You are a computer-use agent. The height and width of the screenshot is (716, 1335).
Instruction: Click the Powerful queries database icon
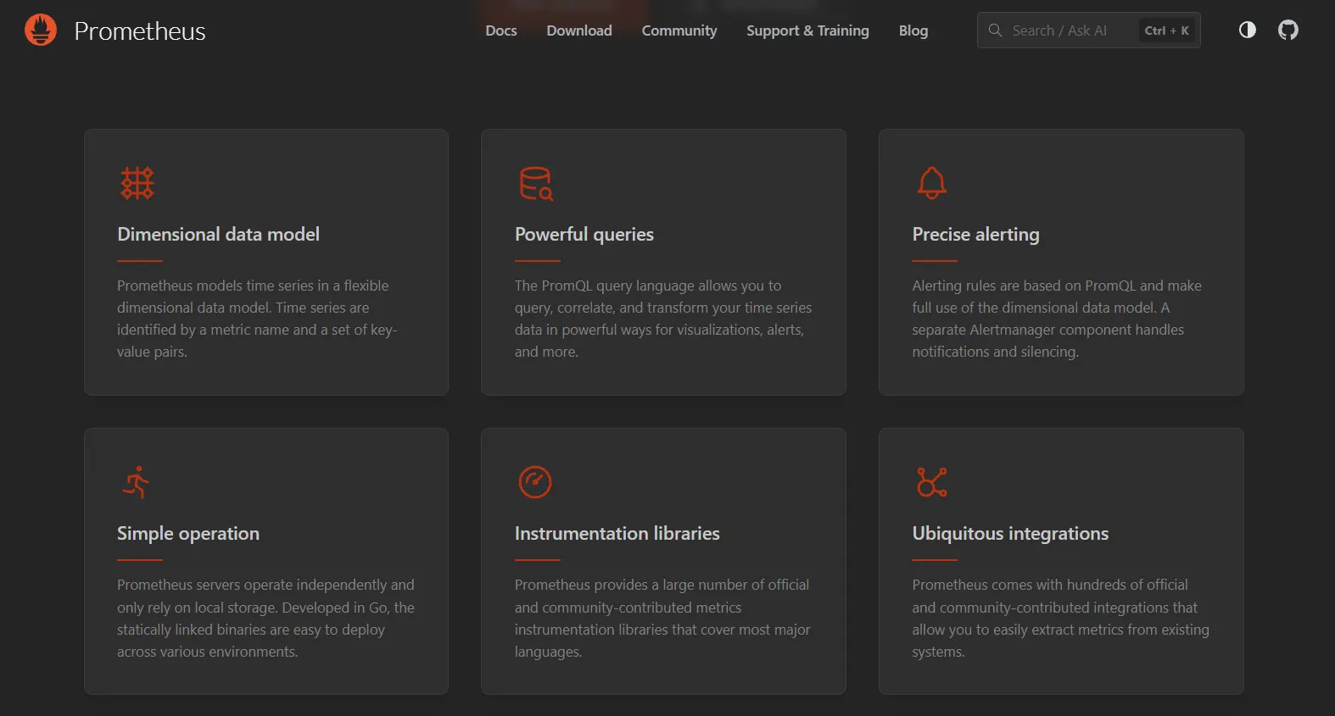(x=535, y=183)
